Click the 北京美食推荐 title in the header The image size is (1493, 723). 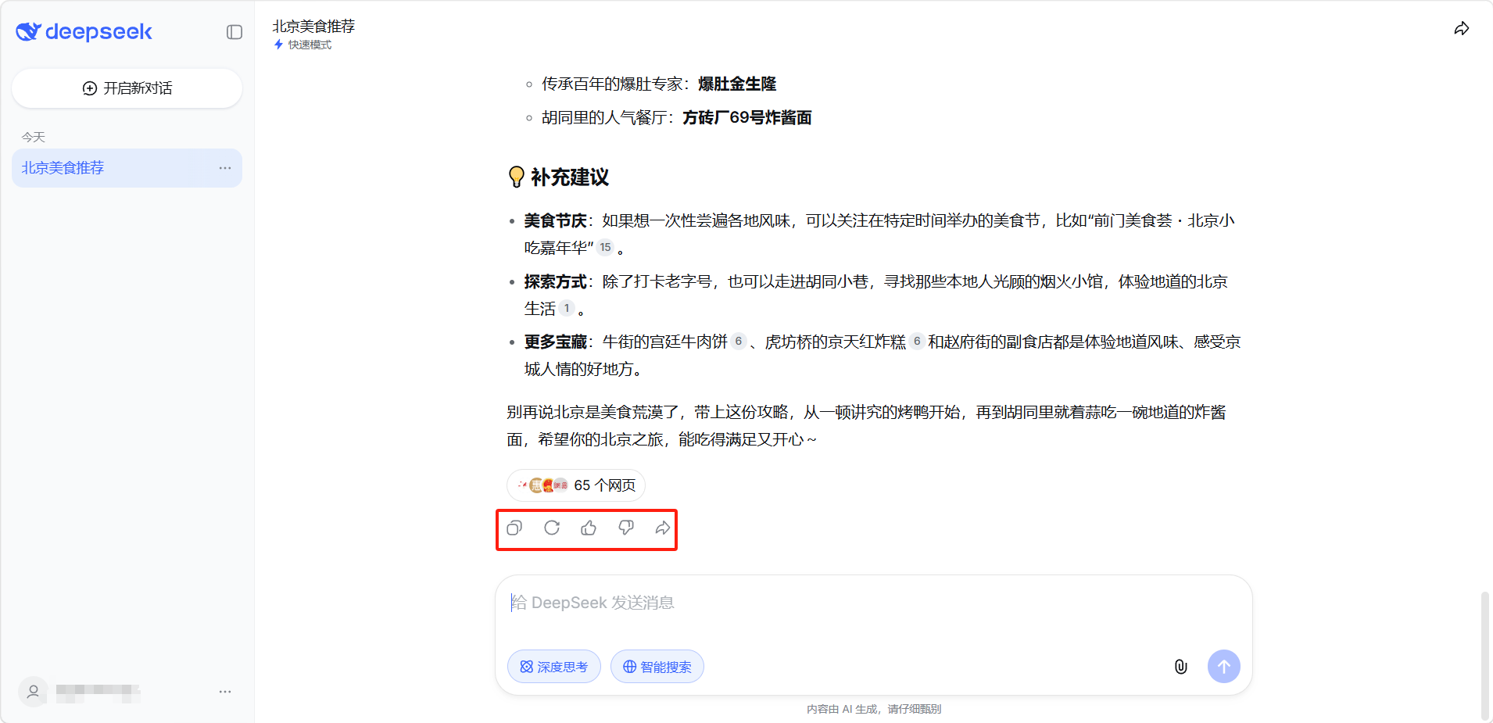[313, 26]
